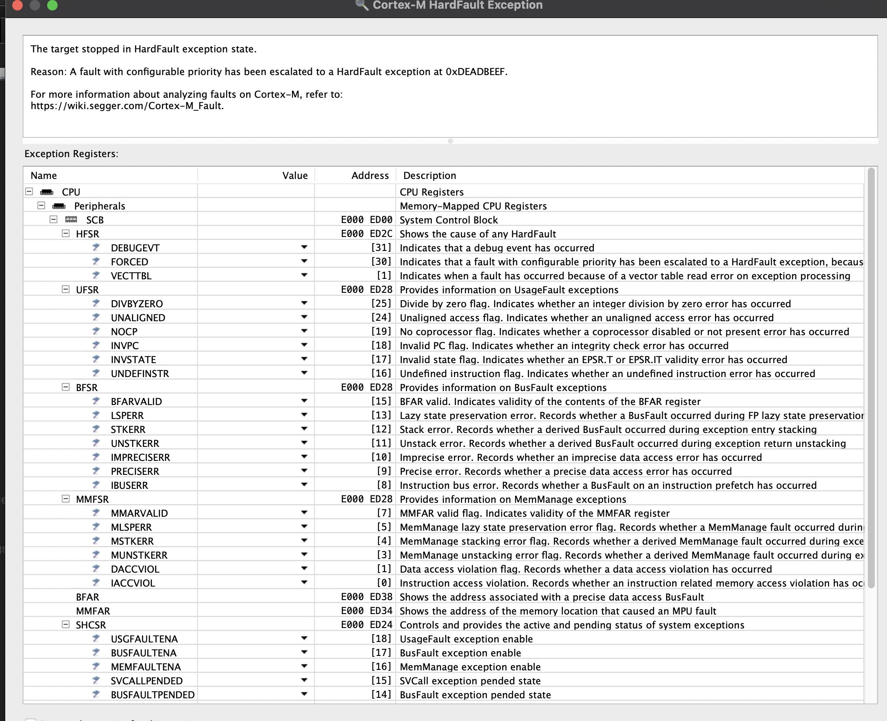
Task: Collapse the BFSR register group
Action: pos(66,387)
